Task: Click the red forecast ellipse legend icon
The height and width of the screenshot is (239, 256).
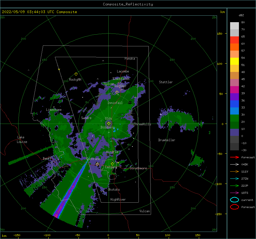Action: click(x=234, y=207)
